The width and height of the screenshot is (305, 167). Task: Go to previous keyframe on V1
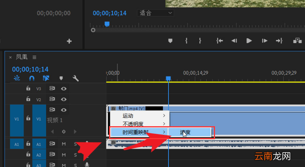(x=52, y=132)
